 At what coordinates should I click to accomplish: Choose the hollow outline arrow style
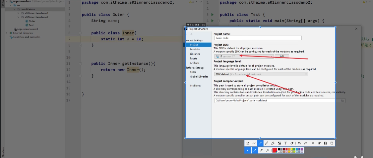268,150
